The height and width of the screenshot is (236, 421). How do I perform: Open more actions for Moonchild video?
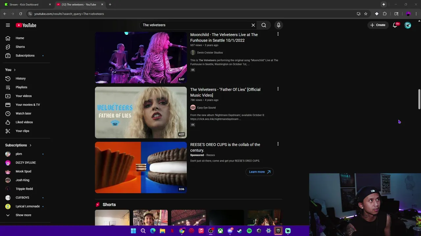(278, 34)
